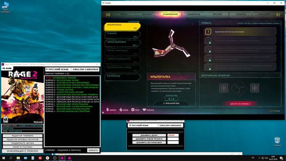Show hidden system tray icons
The width and height of the screenshot is (286, 161).
(x=259, y=158)
